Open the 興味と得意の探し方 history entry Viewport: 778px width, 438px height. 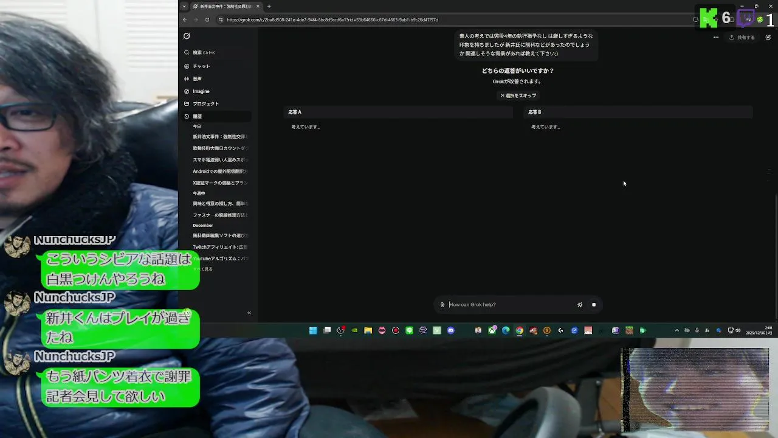(x=220, y=204)
